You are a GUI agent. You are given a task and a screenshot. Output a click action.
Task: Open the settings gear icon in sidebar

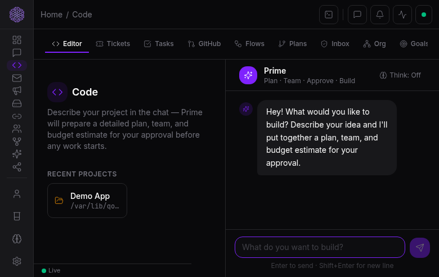tap(17, 261)
